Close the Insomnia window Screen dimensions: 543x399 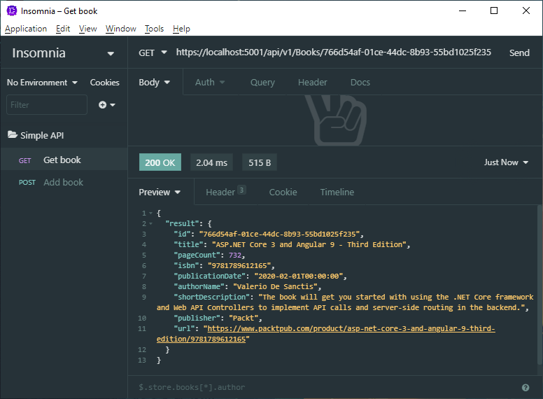click(526, 10)
